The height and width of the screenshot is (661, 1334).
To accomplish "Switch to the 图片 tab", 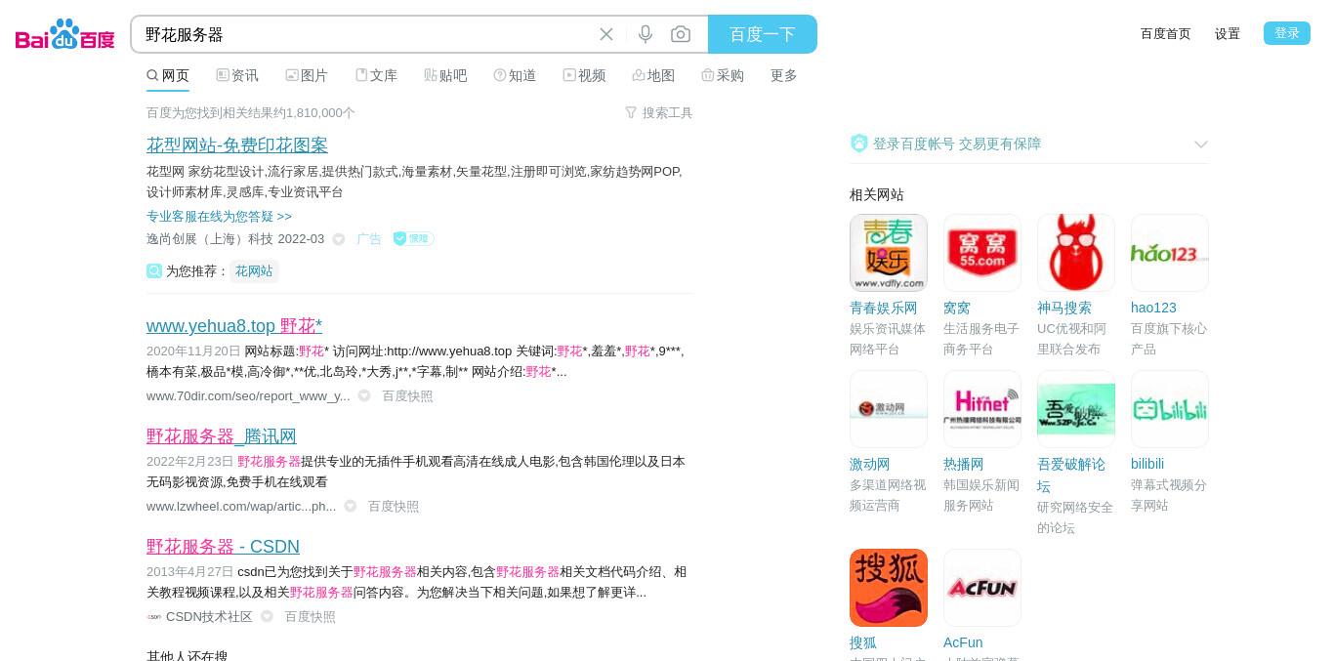I will pos(307,75).
